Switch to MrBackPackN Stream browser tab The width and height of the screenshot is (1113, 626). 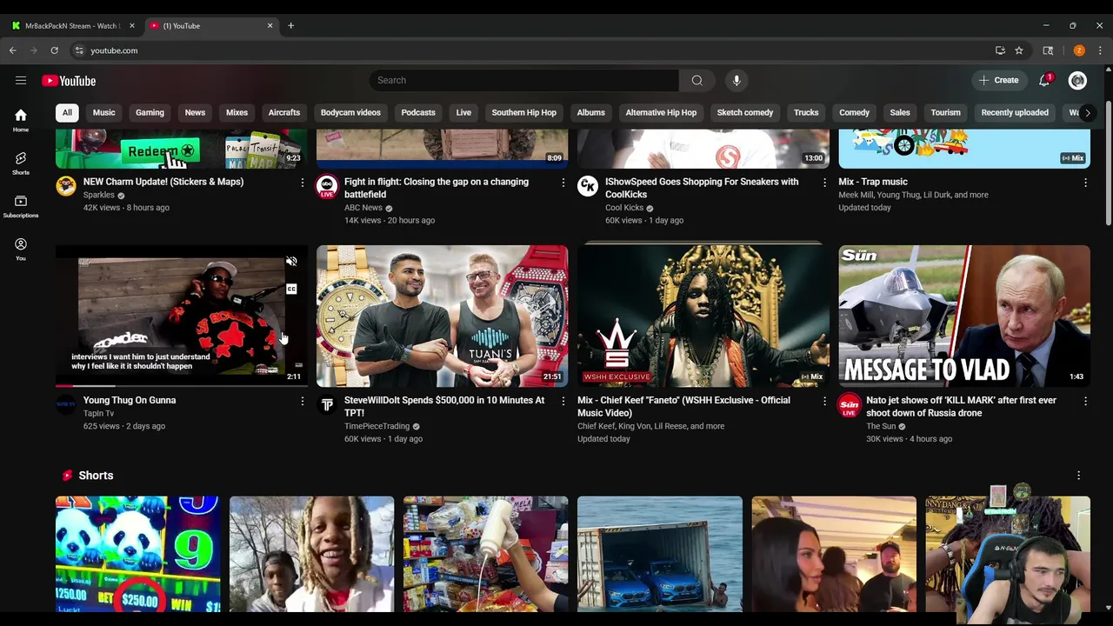72,25
